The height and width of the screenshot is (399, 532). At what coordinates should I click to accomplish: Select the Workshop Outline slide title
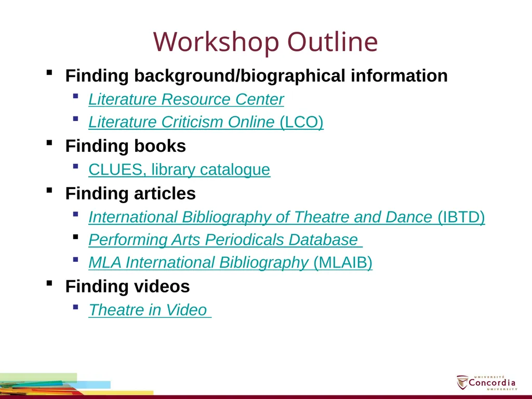point(265,42)
